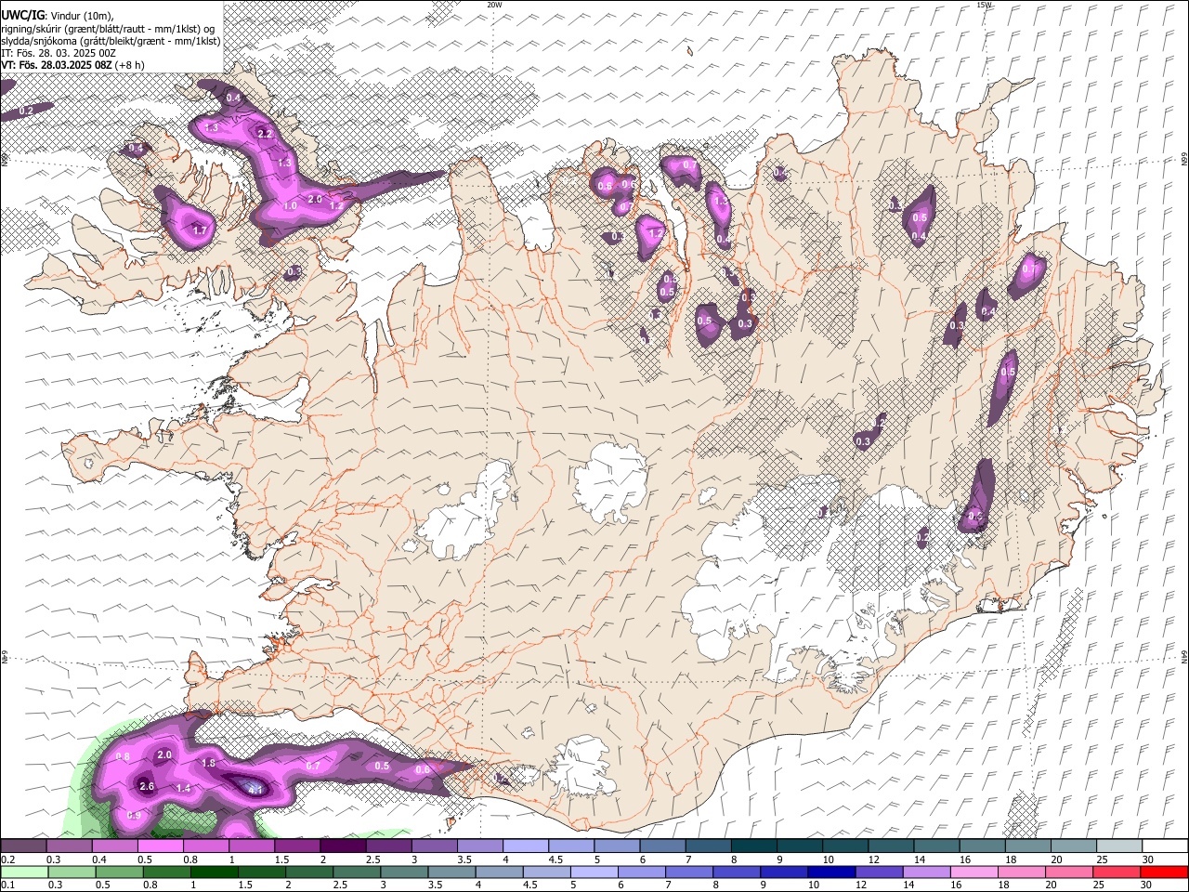Pick the dark purple legend swatch labeled 0.2
Viewport: 1189px width, 892px height.
[22, 846]
